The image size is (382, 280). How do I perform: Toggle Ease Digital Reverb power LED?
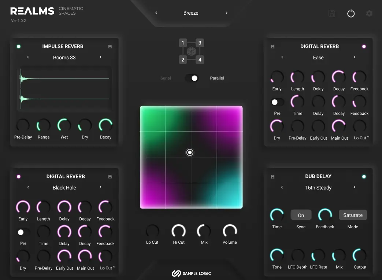[364, 47]
